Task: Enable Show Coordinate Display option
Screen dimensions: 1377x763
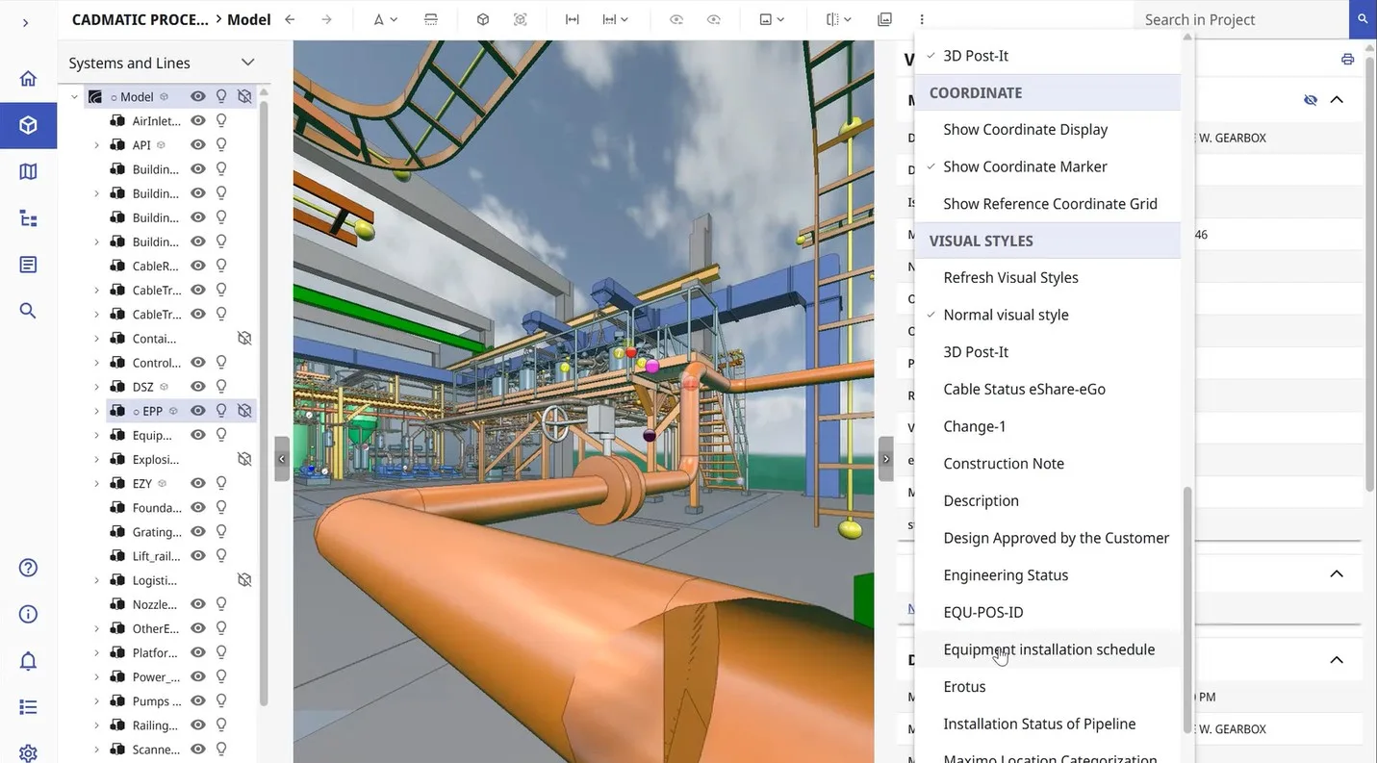Action: tap(1025, 130)
